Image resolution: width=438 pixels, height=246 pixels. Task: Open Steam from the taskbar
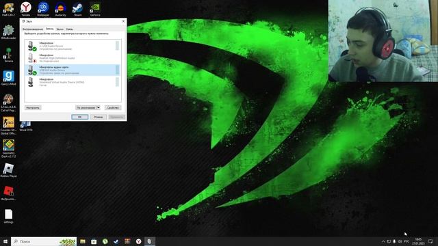(116, 241)
